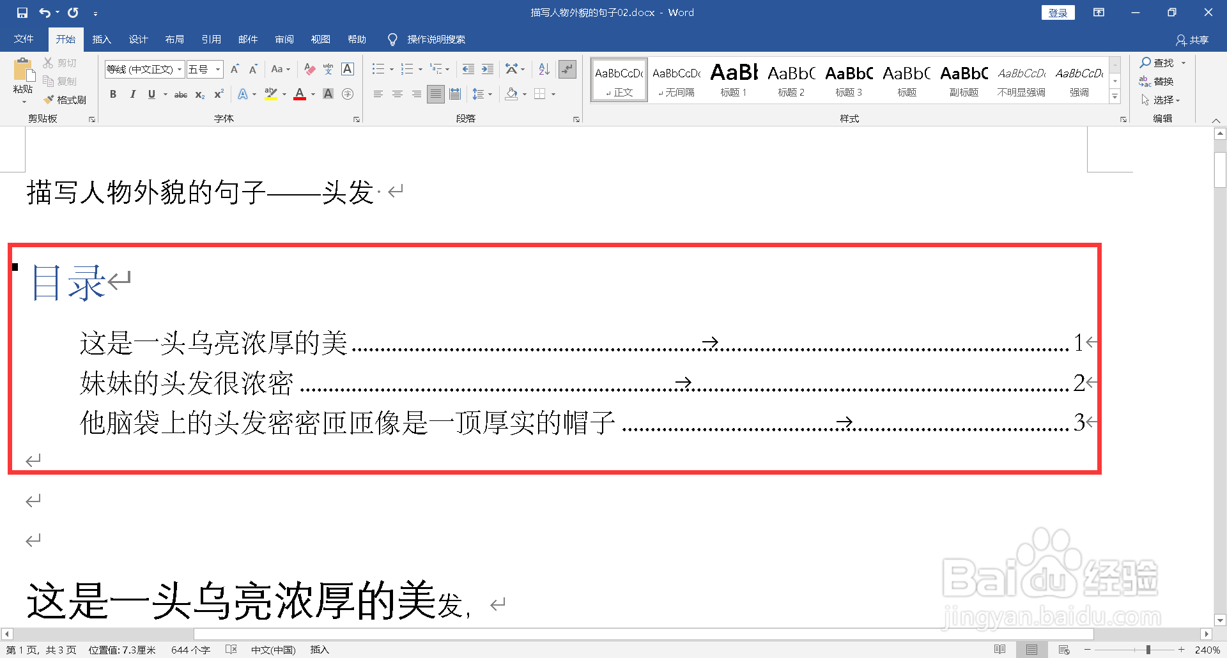Click Replace in Editing group
1227x658 pixels.
[x=1156, y=81]
